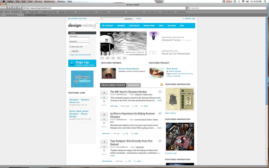
Task: Click the design:related logo
Action: [x=83, y=26]
